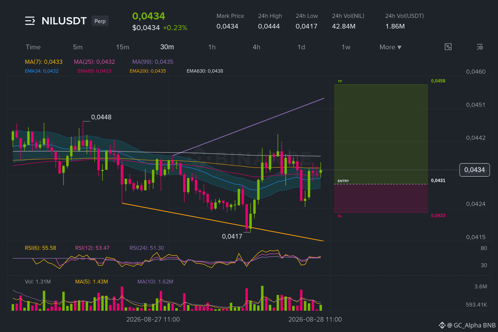Click the MA(25): 0,0432 indicator label
Image resolution: width=498 pixels, height=332 pixels.
click(94, 62)
